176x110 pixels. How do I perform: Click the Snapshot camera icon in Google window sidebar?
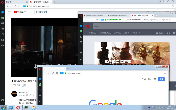40,90
